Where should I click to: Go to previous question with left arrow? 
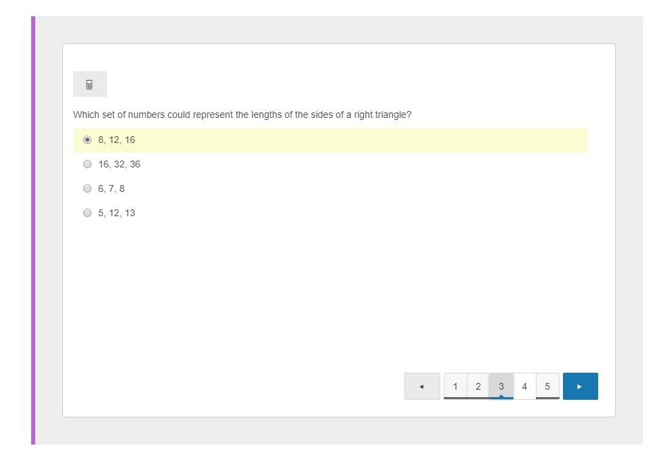pyautogui.click(x=421, y=386)
